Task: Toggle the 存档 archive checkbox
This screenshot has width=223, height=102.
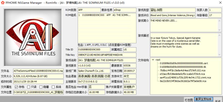Action: click(16, 87)
